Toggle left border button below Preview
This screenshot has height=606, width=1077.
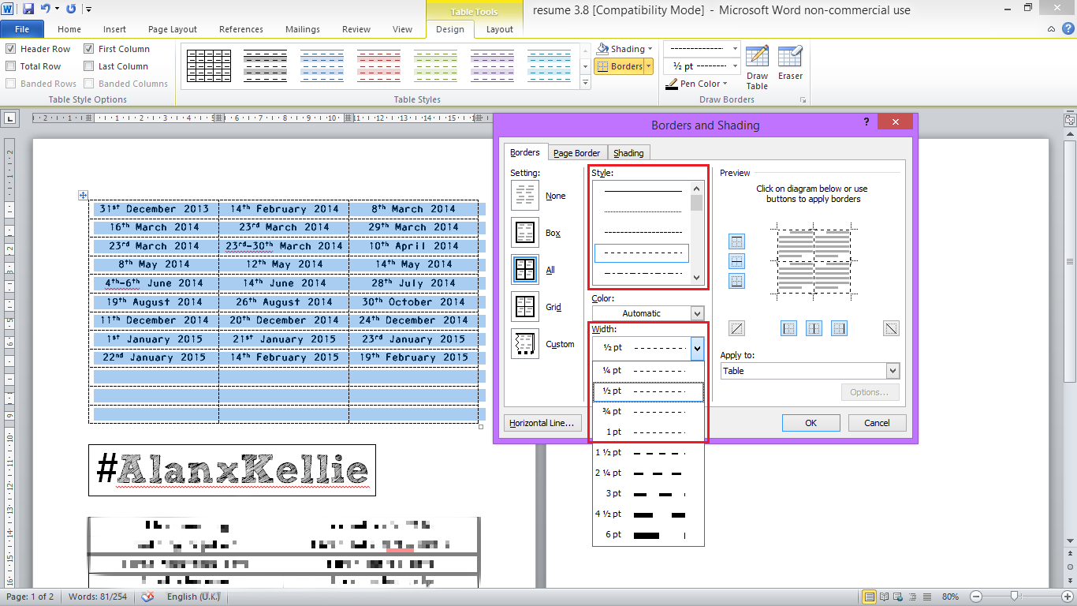click(x=788, y=329)
